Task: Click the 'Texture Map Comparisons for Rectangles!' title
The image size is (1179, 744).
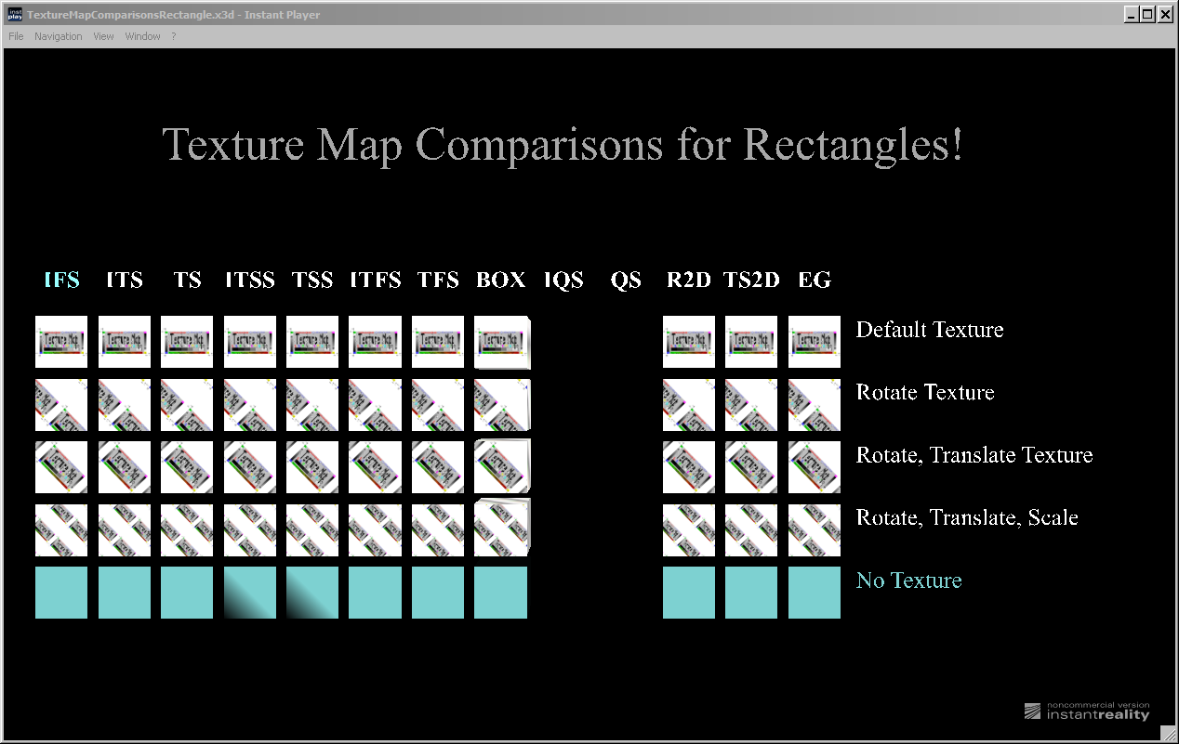Action: tap(562, 146)
